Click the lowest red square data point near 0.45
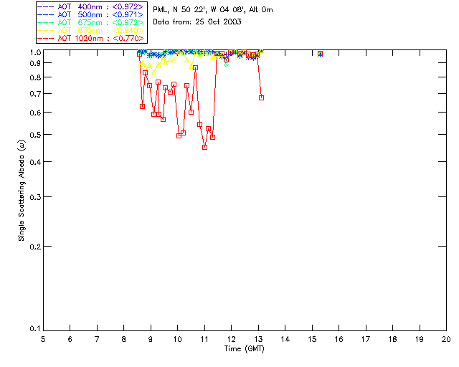This screenshot has height=367, width=459. (205, 147)
